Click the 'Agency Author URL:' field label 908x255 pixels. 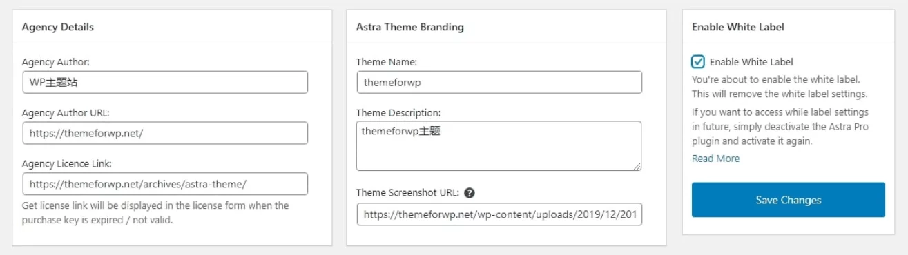(66, 112)
